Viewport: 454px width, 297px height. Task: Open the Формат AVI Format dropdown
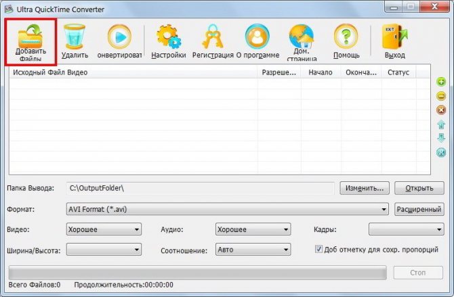pos(227,209)
